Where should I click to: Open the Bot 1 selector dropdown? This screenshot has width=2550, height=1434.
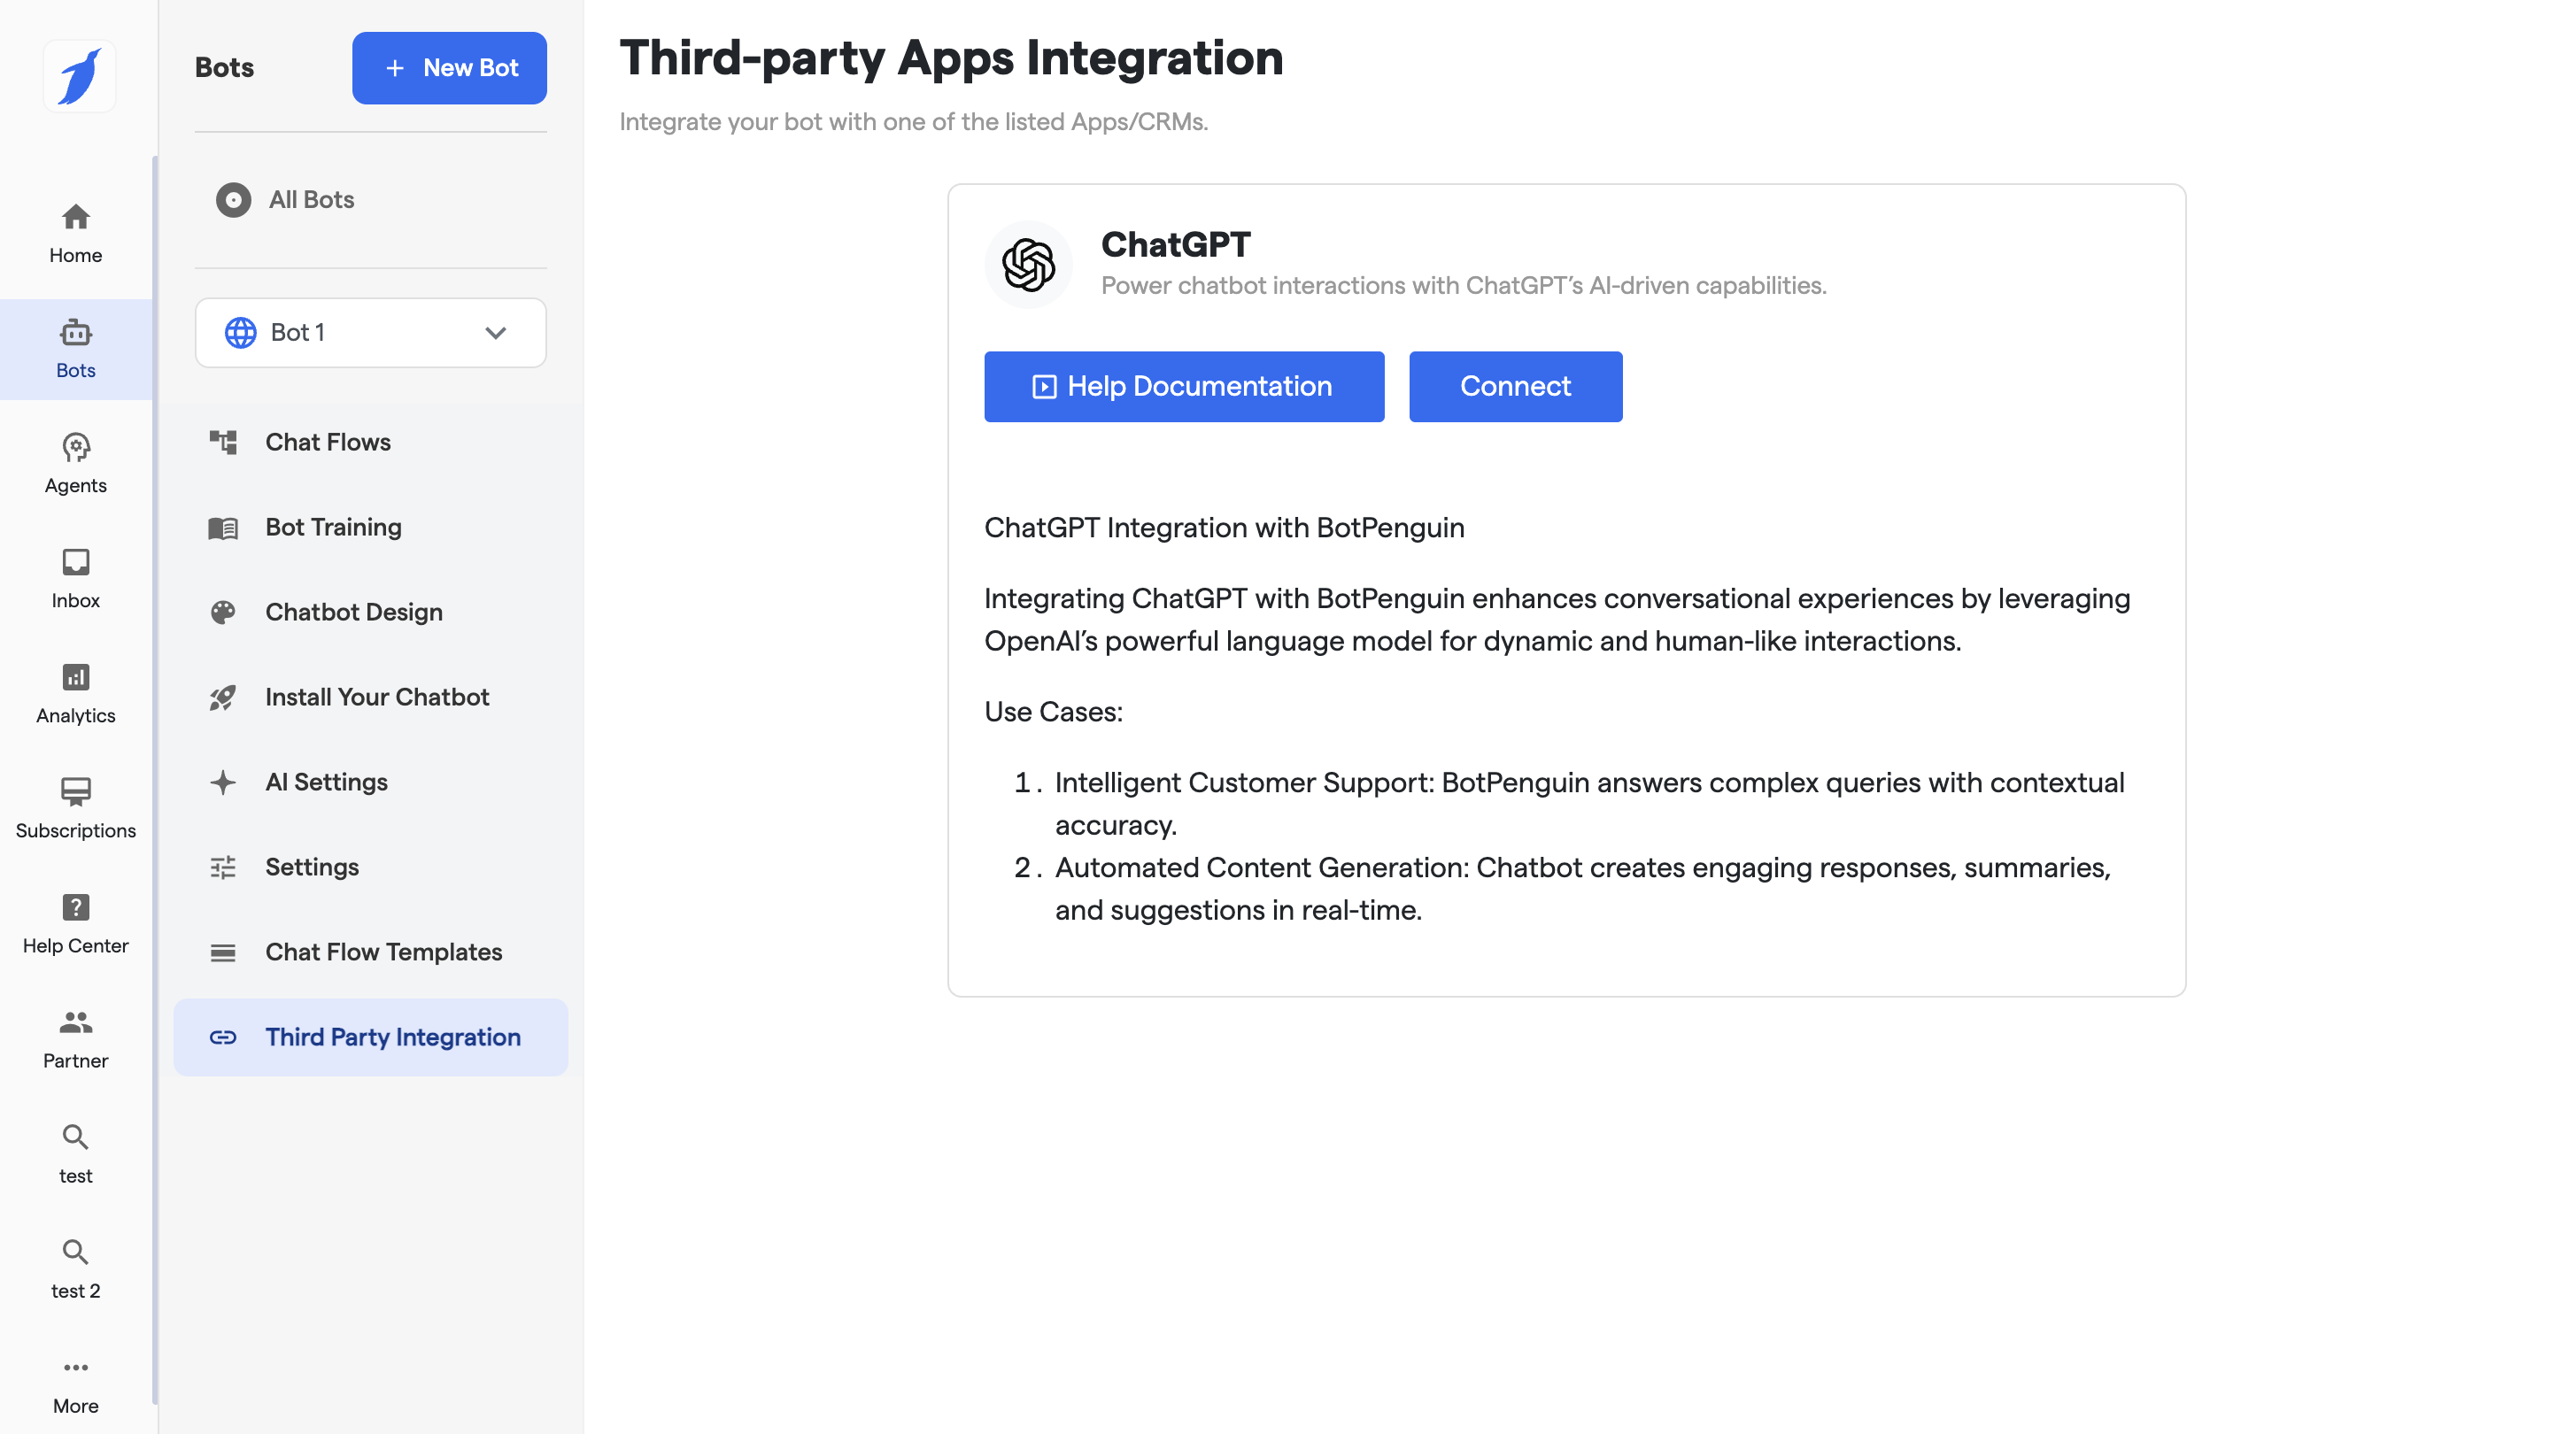[x=369, y=333]
